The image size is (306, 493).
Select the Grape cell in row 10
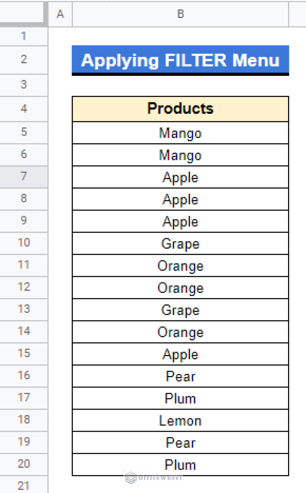[180, 244]
